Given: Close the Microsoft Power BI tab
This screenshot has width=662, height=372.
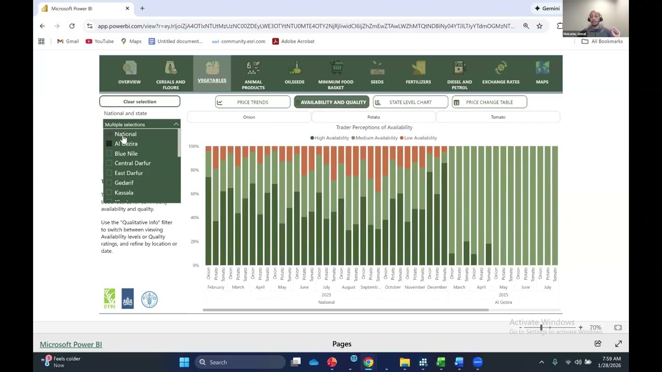Looking at the screenshot, I should (127, 8).
